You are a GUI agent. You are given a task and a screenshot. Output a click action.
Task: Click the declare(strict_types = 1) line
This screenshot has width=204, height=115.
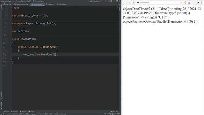30,16
